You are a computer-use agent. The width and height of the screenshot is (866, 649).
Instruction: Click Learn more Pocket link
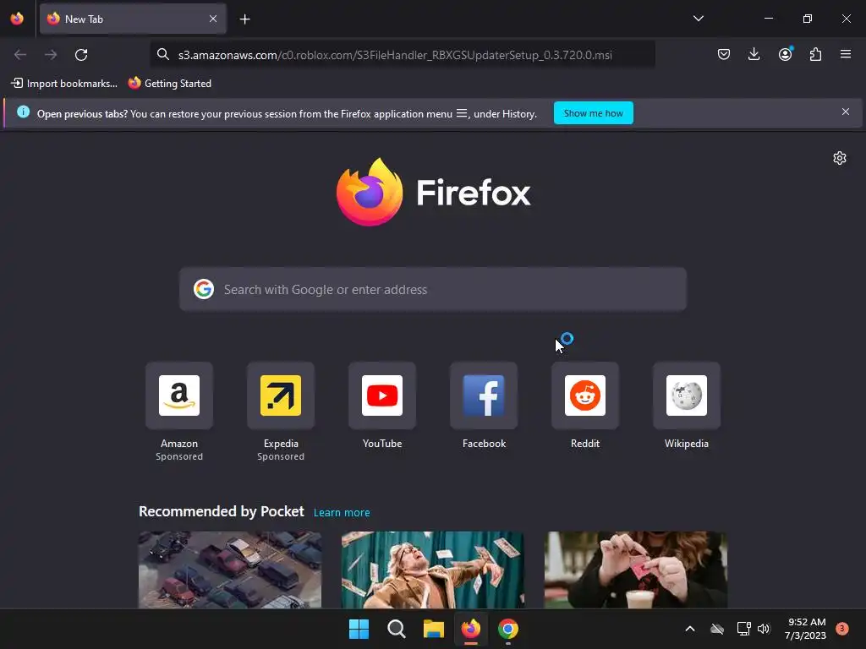coord(342,513)
